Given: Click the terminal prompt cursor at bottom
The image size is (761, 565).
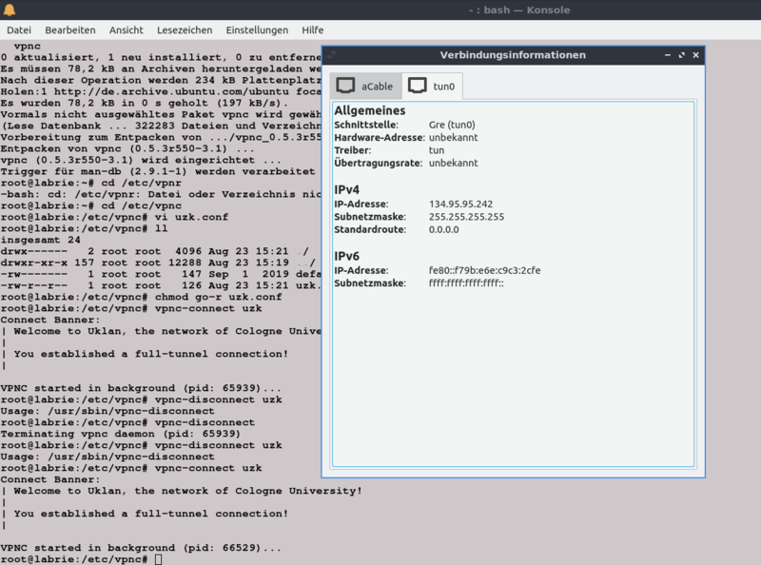Looking at the screenshot, I should tap(158, 559).
